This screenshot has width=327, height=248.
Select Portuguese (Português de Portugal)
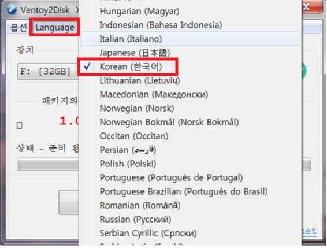click(190, 177)
